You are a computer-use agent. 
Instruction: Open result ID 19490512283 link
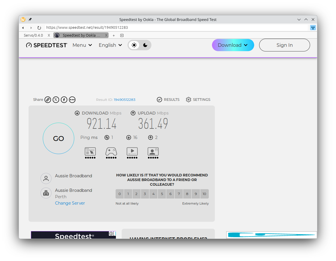pyautogui.click(x=125, y=100)
